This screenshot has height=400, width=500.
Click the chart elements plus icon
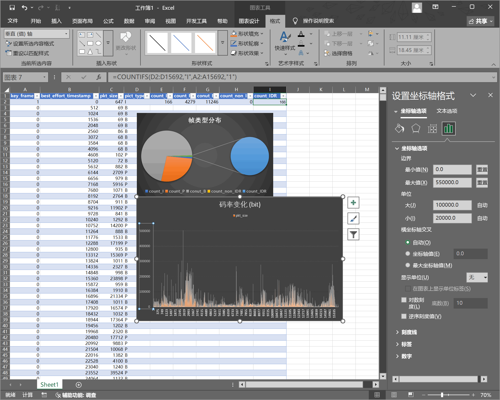[x=353, y=203]
